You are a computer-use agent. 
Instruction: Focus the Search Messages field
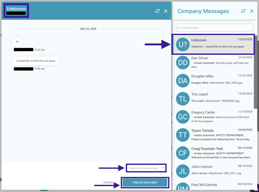click(215, 28)
